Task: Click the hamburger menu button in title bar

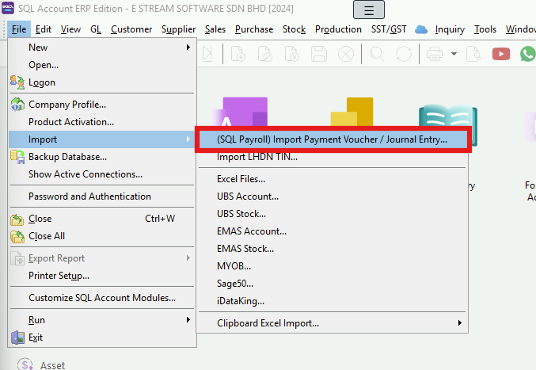Action: (x=368, y=10)
